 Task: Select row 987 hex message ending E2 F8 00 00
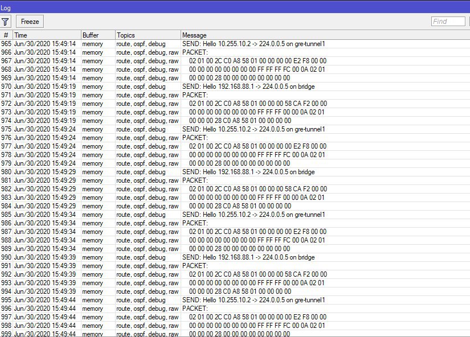click(258, 232)
